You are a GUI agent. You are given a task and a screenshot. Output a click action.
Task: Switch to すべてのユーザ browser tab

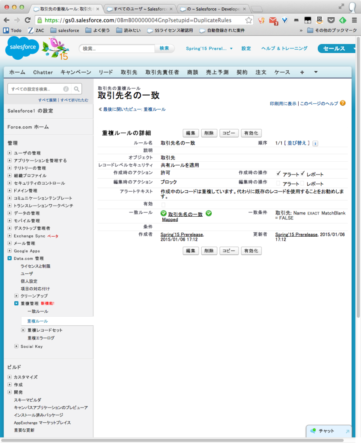coord(140,9)
